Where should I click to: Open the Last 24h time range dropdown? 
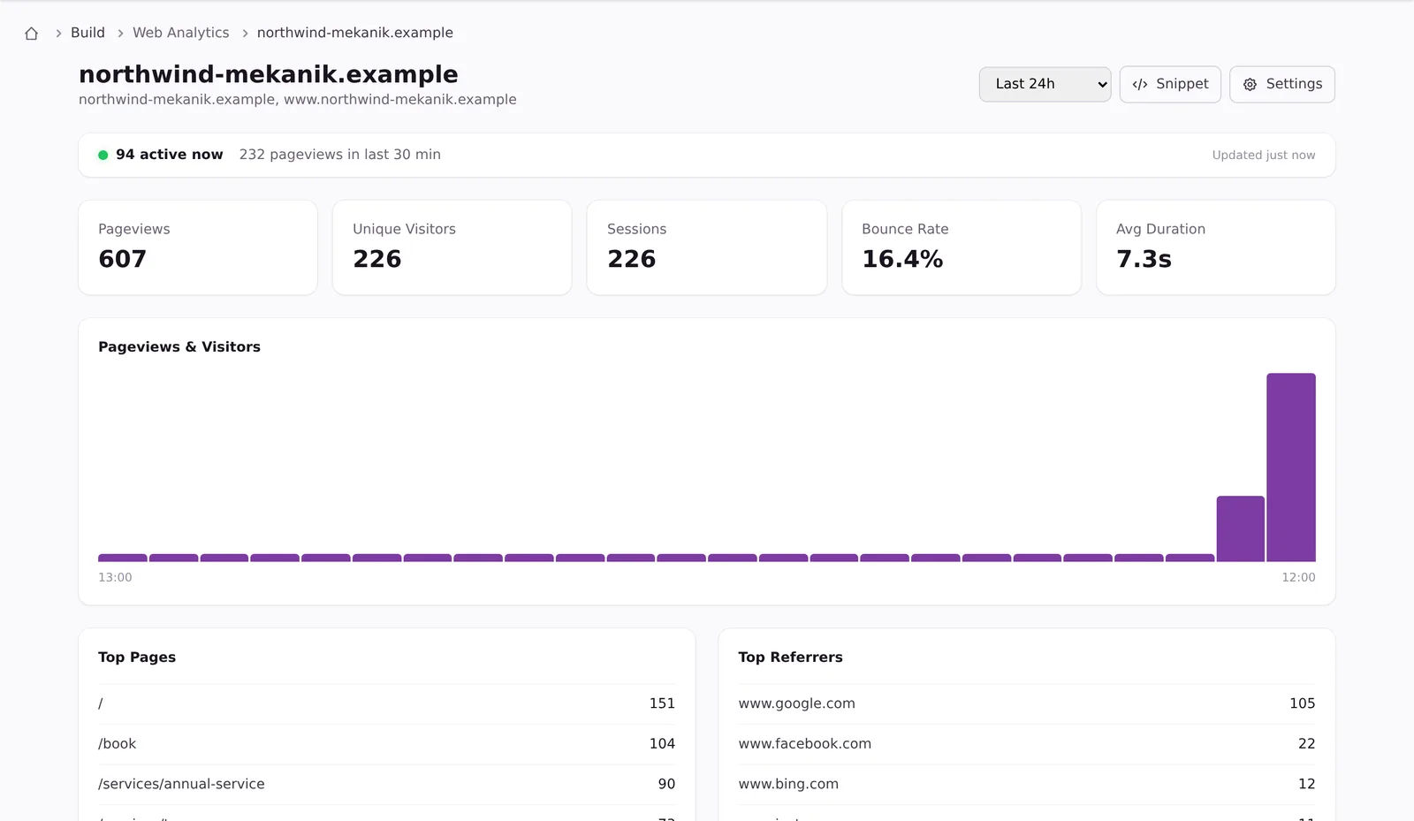coord(1045,84)
